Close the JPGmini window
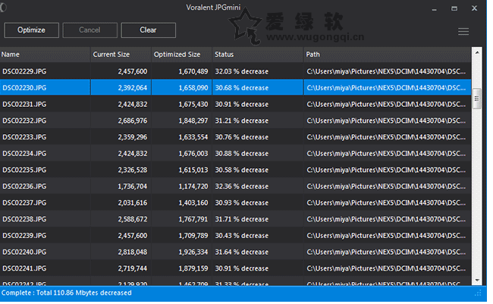Screen dimensions: 493x304 point(475,8)
